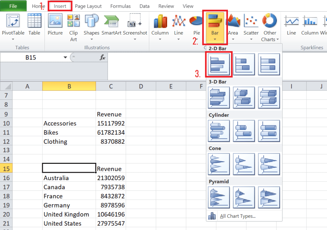Expand the Name Box dropdown arrow
The height and width of the screenshot is (230, 327).
click(65, 58)
